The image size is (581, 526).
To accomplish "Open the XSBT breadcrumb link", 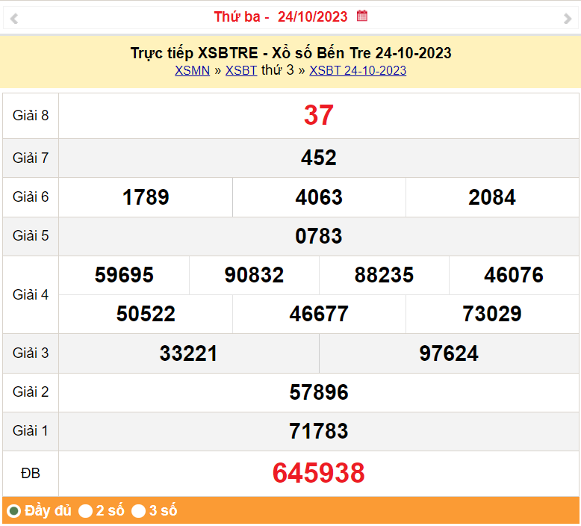I will point(240,70).
